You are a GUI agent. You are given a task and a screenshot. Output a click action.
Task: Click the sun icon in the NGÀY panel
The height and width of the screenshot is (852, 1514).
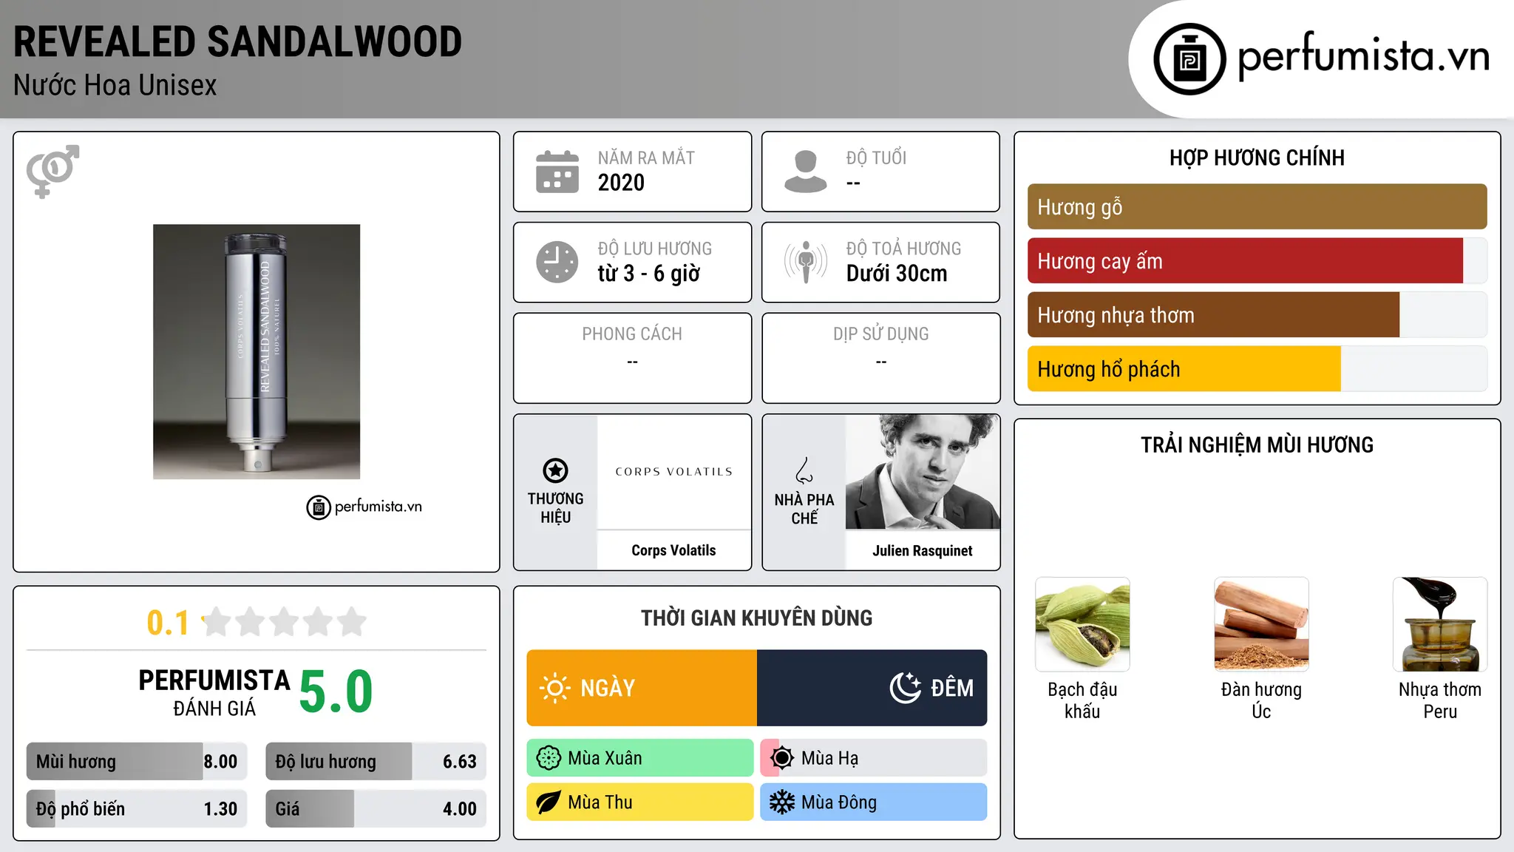pos(555,688)
